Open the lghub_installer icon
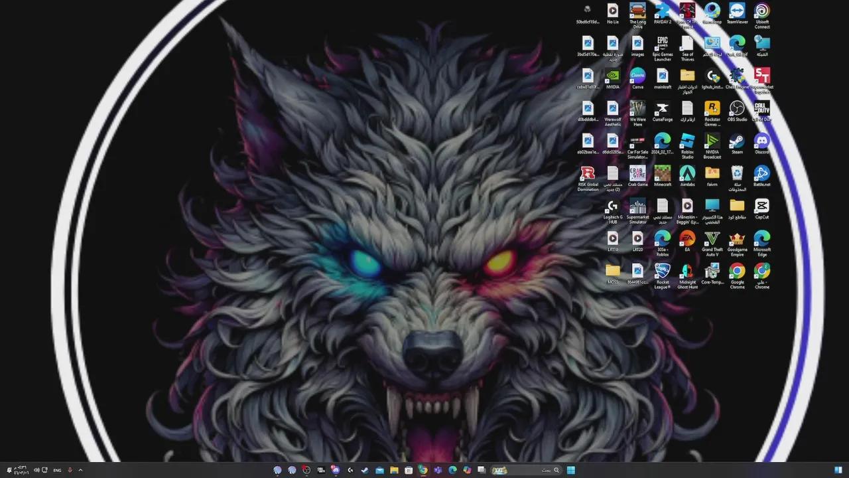The image size is (849, 478). (712, 78)
